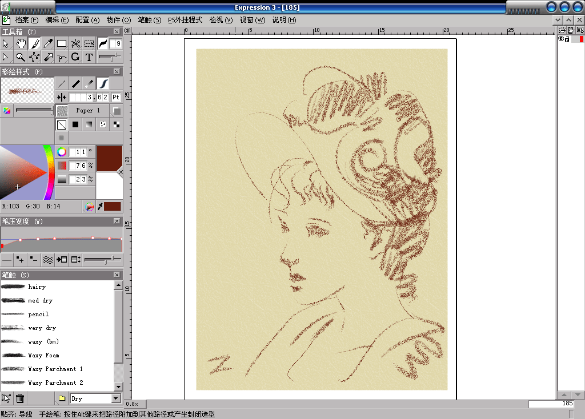Select the magnifier zoom tool
Screen dimensions: 585x419
tap(21, 57)
